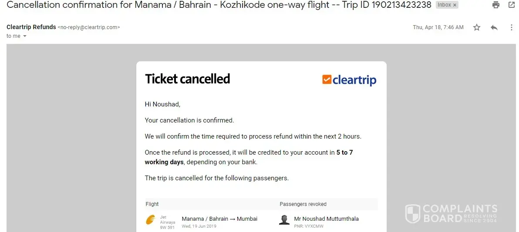
Task: Click the passenger avatar icon
Action: 284,220
